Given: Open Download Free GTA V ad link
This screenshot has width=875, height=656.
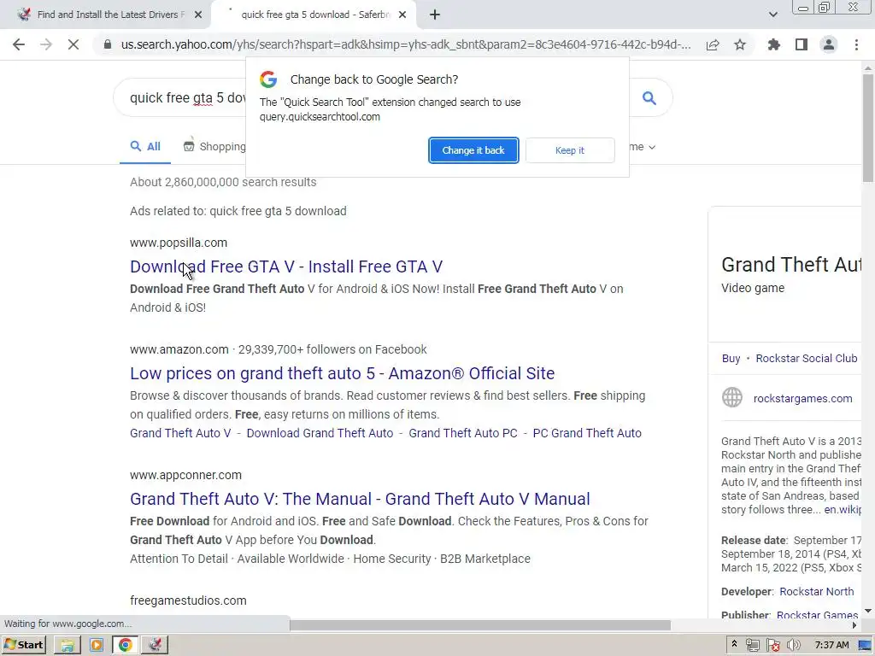Looking at the screenshot, I should 286,266.
